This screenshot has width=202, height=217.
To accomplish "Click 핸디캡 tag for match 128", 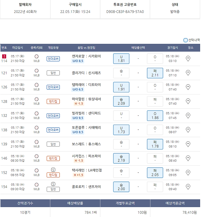I will tap(53, 101).
